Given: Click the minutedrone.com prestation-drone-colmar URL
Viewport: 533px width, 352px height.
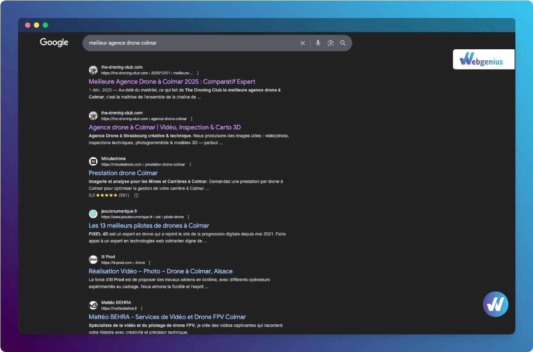Looking at the screenshot, I should point(143,165).
